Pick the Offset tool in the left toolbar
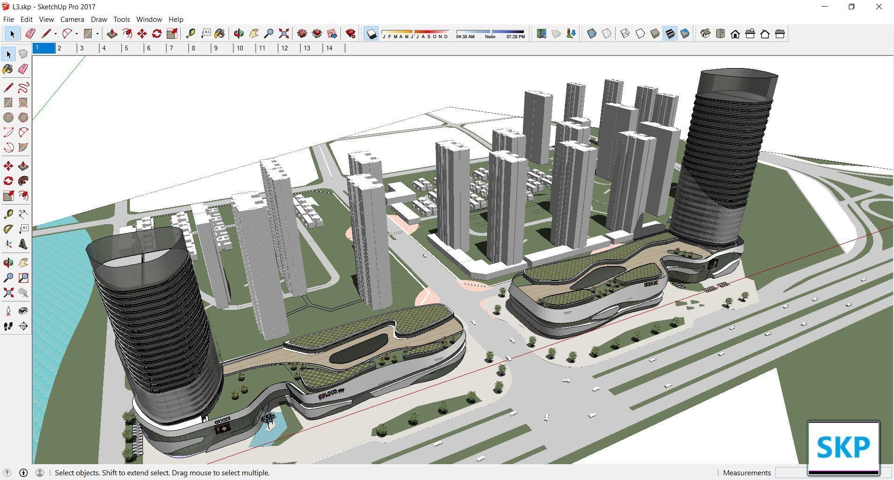Viewport: 894px width, 480px height. click(23, 196)
